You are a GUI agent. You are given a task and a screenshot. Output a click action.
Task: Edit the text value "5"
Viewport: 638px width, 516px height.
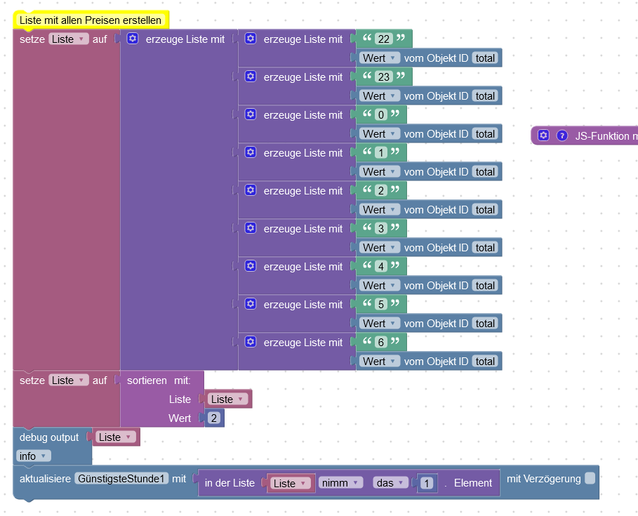(x=381, y=304)
